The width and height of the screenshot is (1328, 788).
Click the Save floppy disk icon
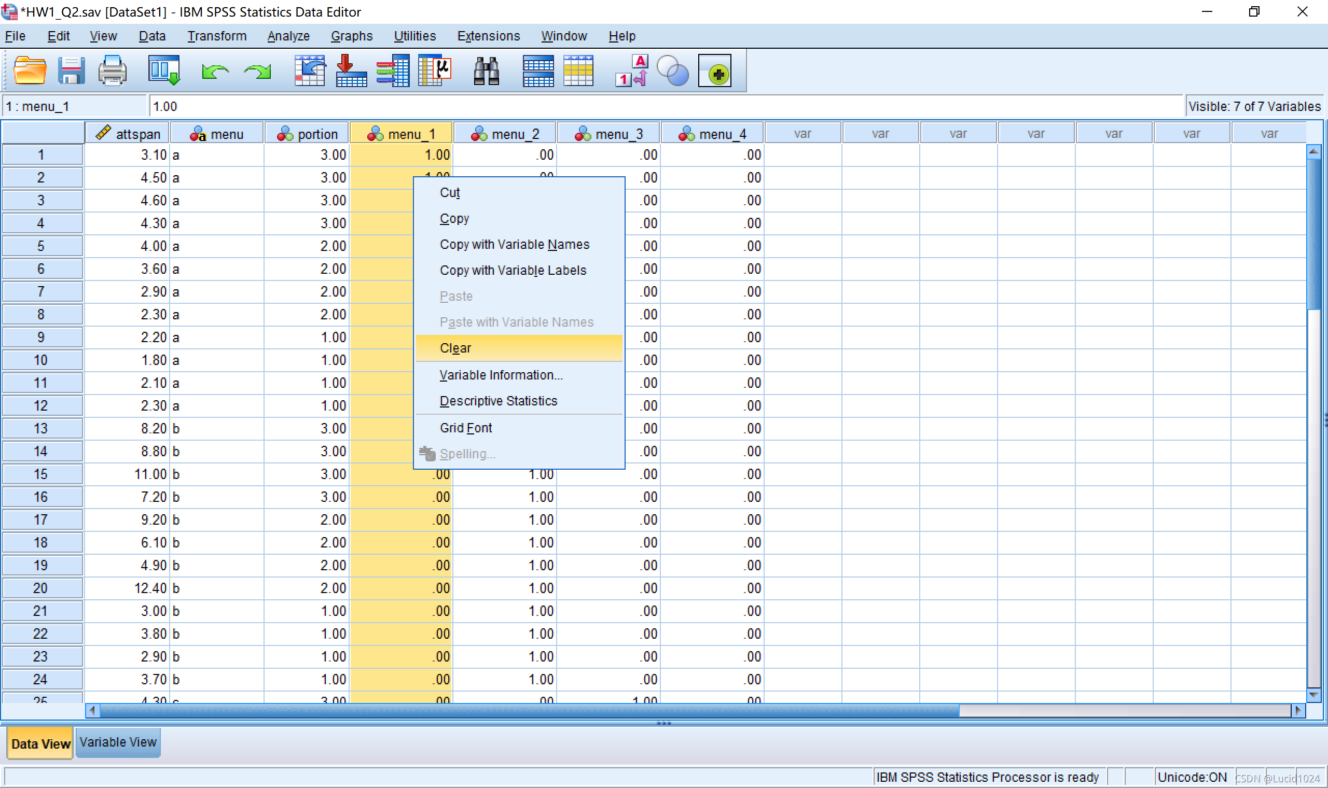click(71, 71)
